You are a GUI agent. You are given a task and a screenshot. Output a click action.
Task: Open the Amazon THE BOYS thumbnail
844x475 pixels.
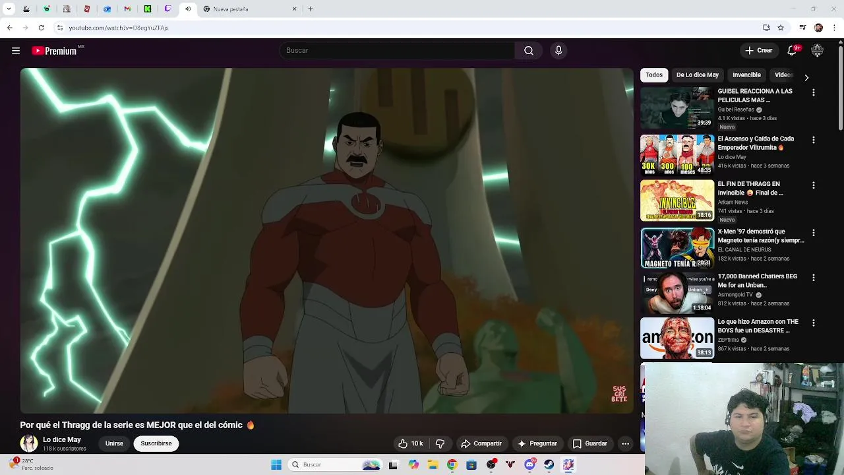[677, 338]
